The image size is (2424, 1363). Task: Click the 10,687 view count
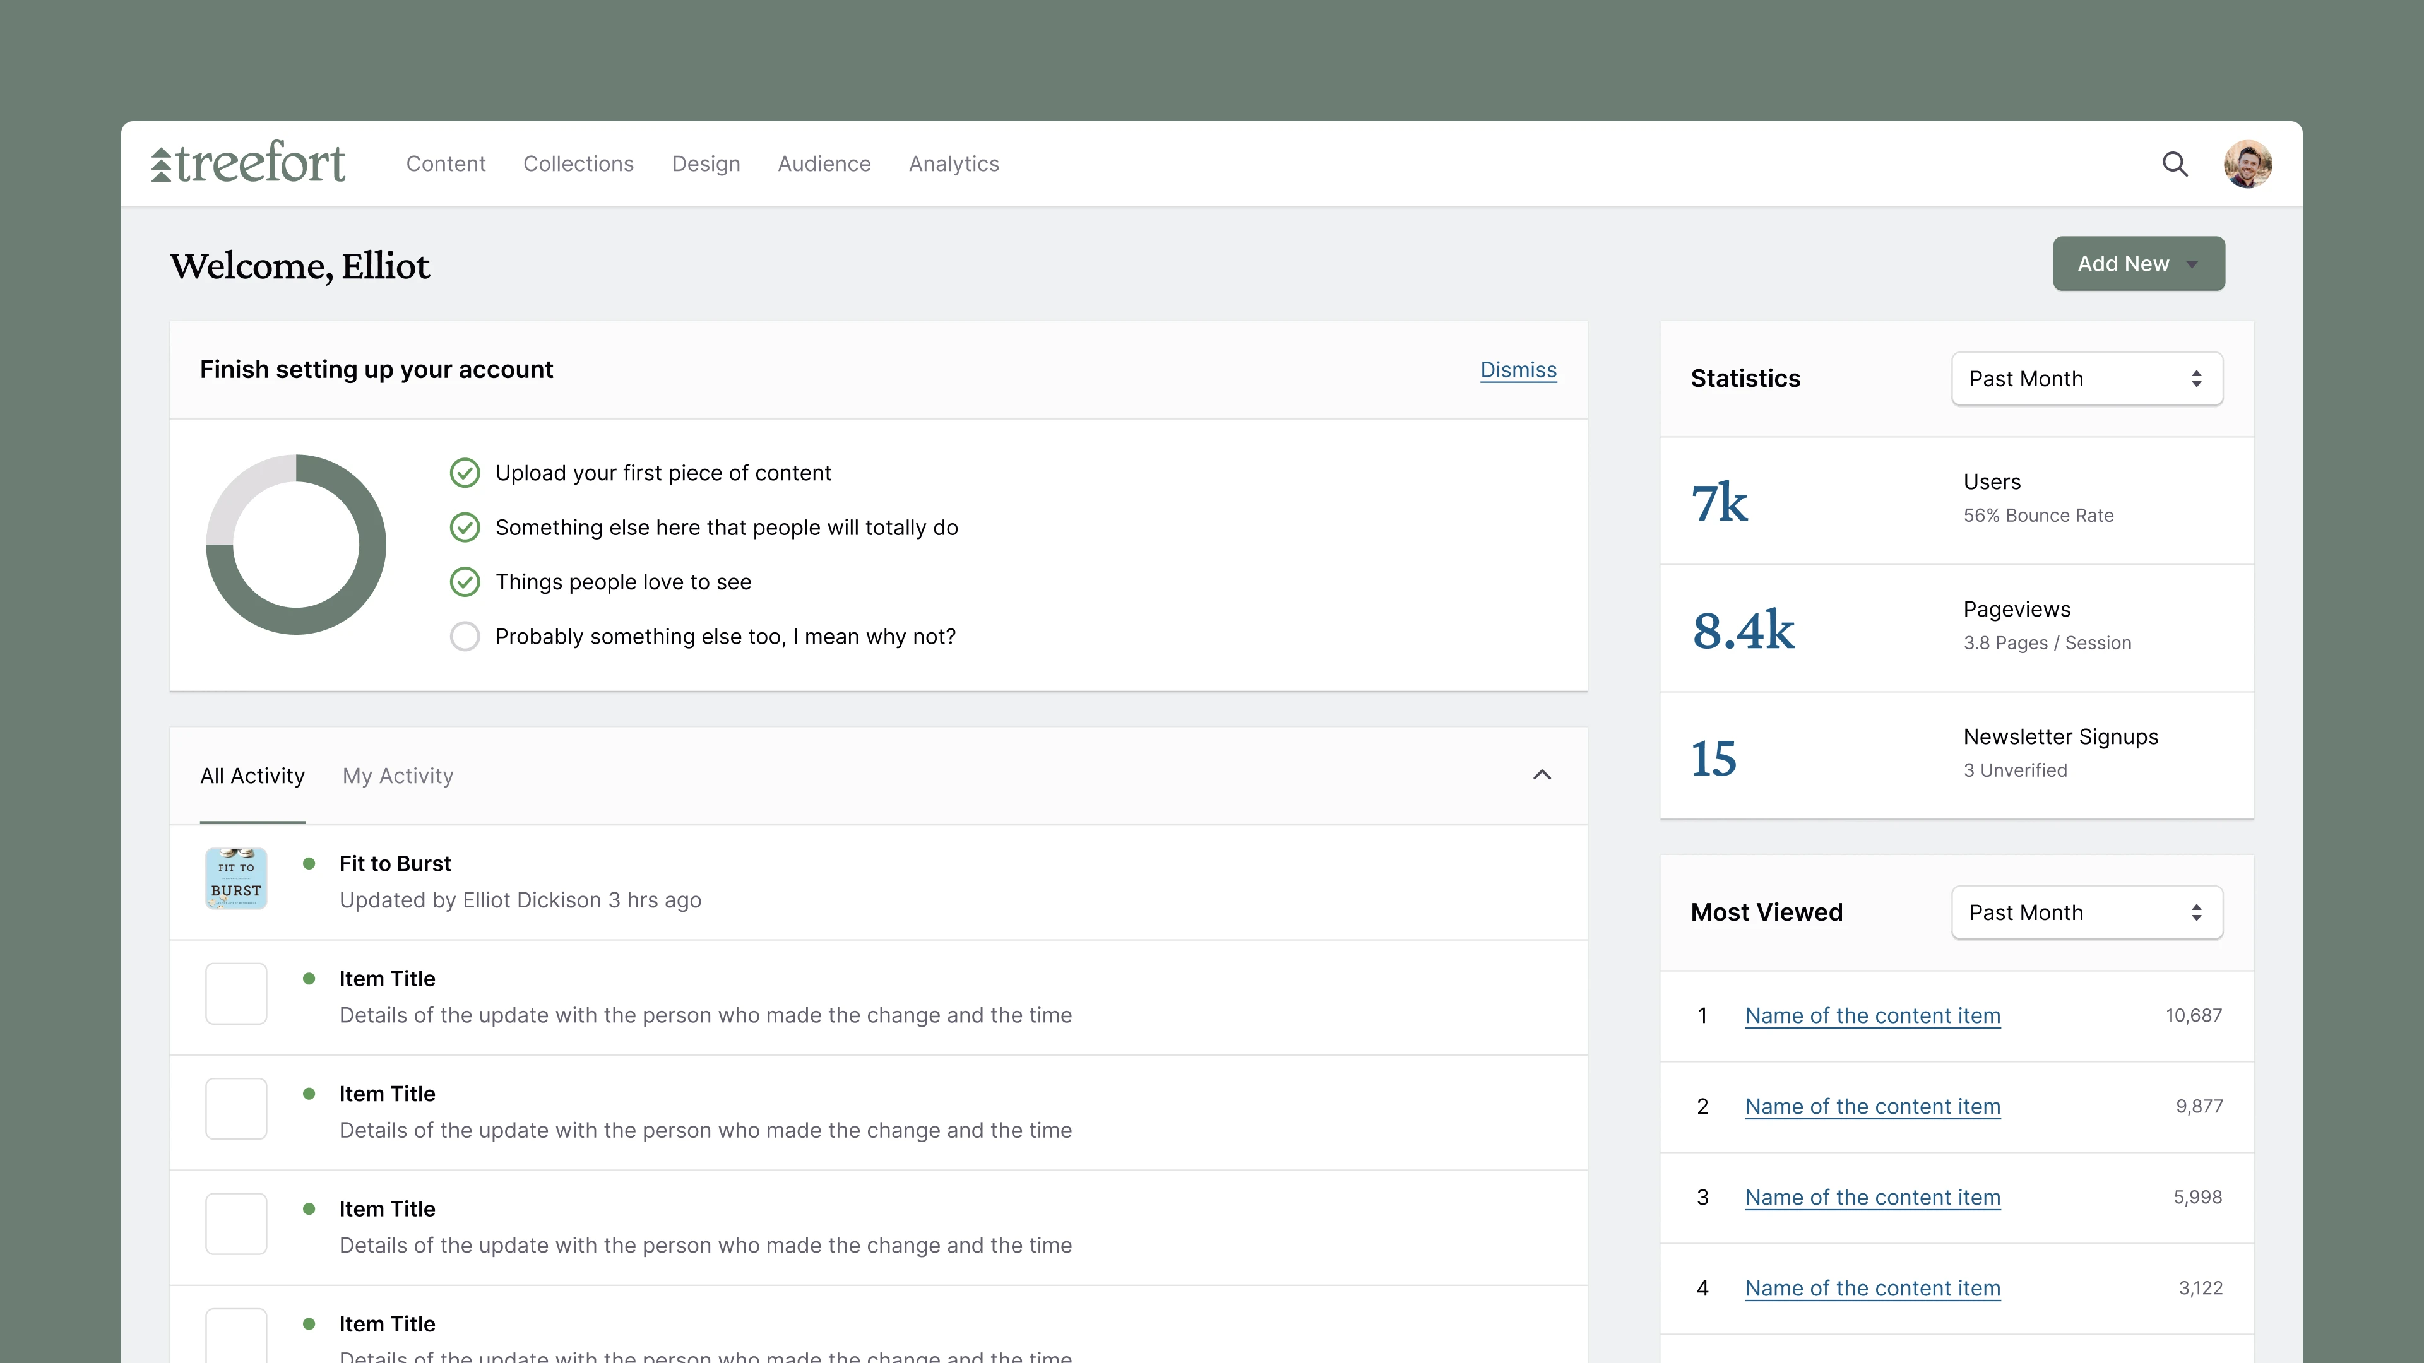(x=2194, y=1016)
